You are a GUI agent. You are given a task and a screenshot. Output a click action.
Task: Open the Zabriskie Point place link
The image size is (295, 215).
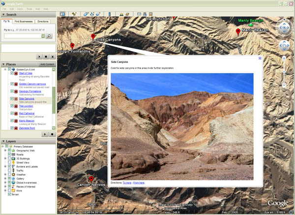[27, 128]
